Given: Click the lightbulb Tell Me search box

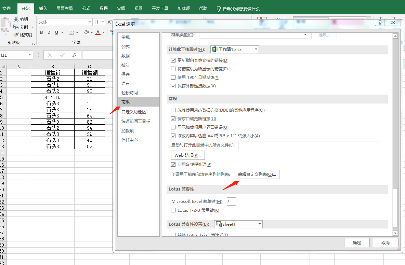Looking at the screenshot, I should tap(238, 9).
